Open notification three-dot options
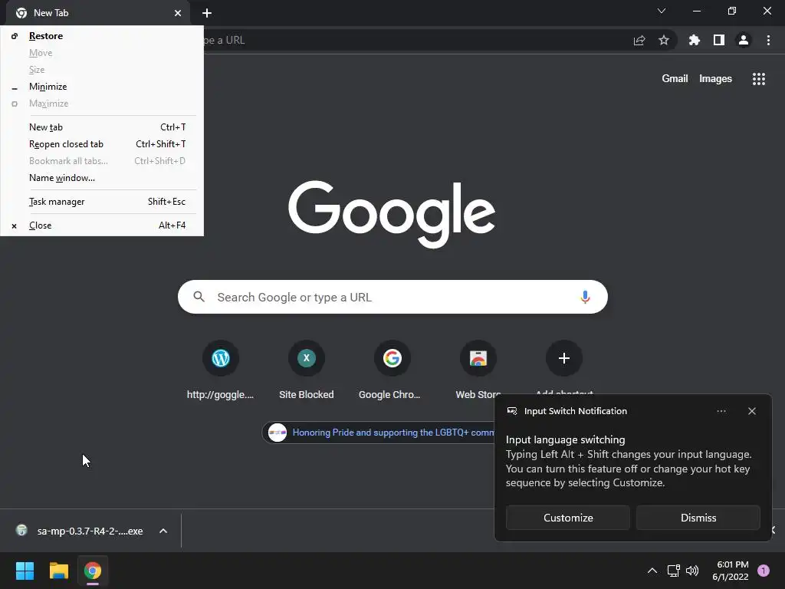785x589 pixels. 721,411
